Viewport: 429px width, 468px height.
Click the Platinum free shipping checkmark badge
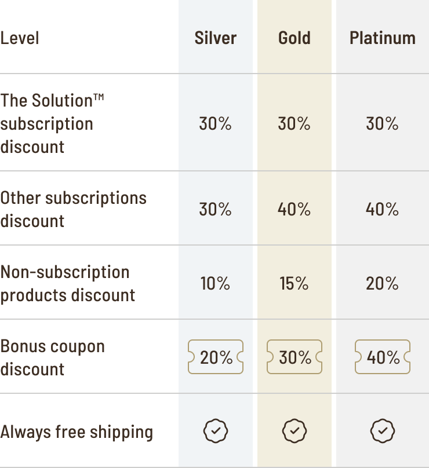tap(383, 431)
